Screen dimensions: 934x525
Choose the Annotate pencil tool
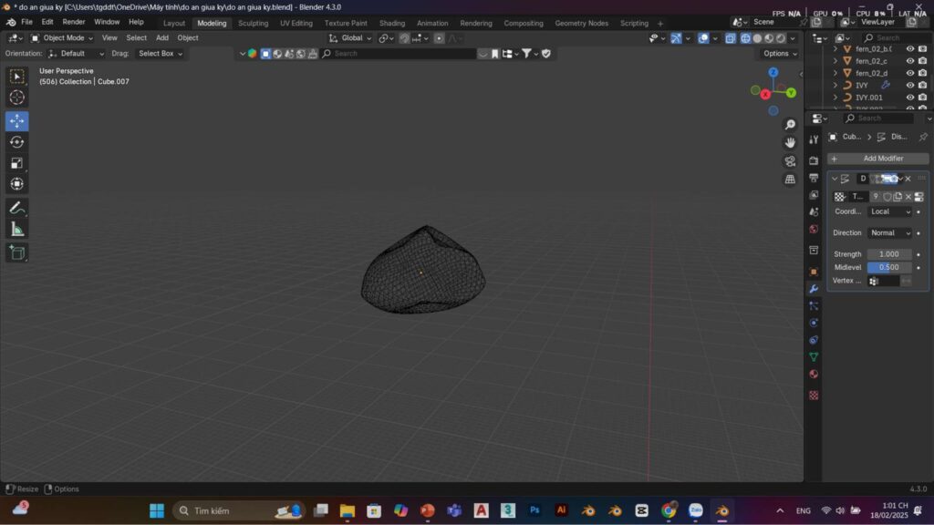click(16, 208)
